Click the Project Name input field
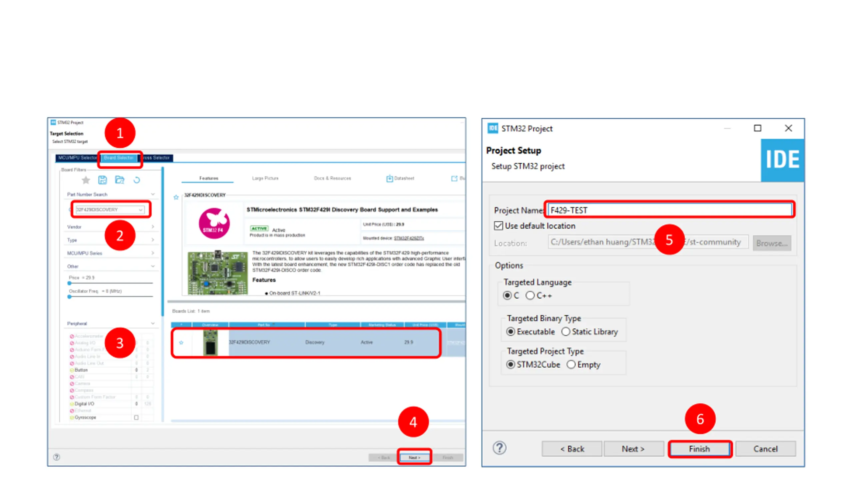This screenshot has width=853, height=479. (670, 210)
